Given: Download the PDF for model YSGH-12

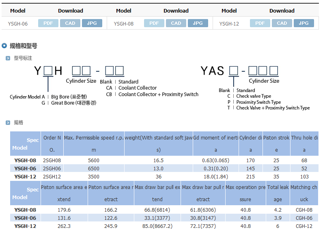Looking at the screenshot, I should pos(260,23).
